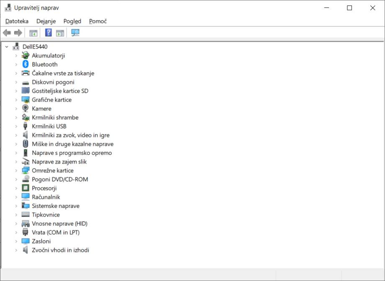Viewport: 385px width, 281px height.
Task: Click the Naprave za zajem slik scanner icon
Action: click(x=25, y=162)
